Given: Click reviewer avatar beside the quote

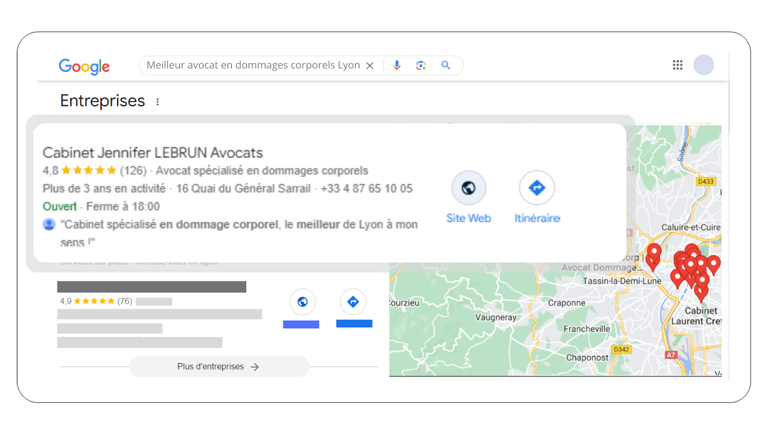Looking at the screenshot, I should [49, 224].
